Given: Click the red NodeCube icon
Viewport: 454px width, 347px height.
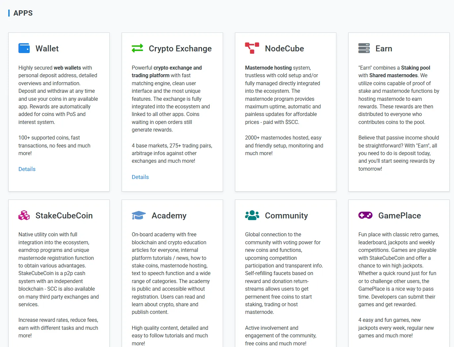Looking at the screenshot, I should point(252,48).
